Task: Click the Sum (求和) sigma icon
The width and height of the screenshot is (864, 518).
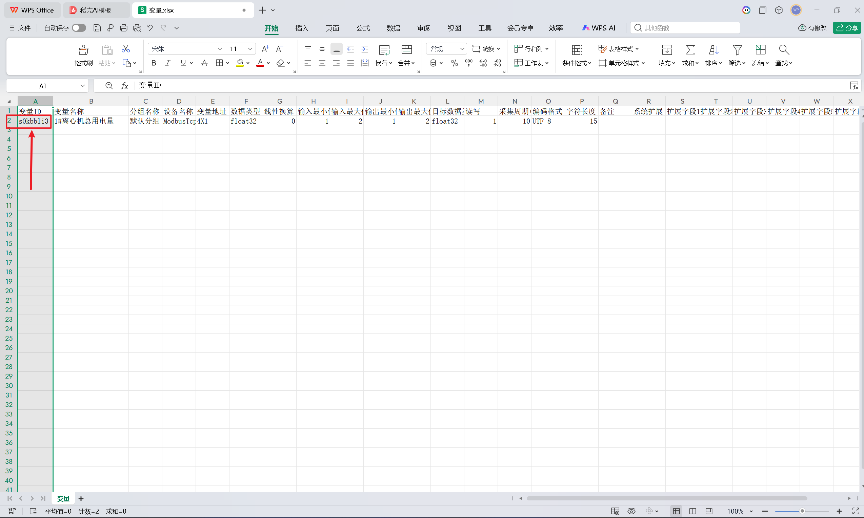Action: (690, 50)
